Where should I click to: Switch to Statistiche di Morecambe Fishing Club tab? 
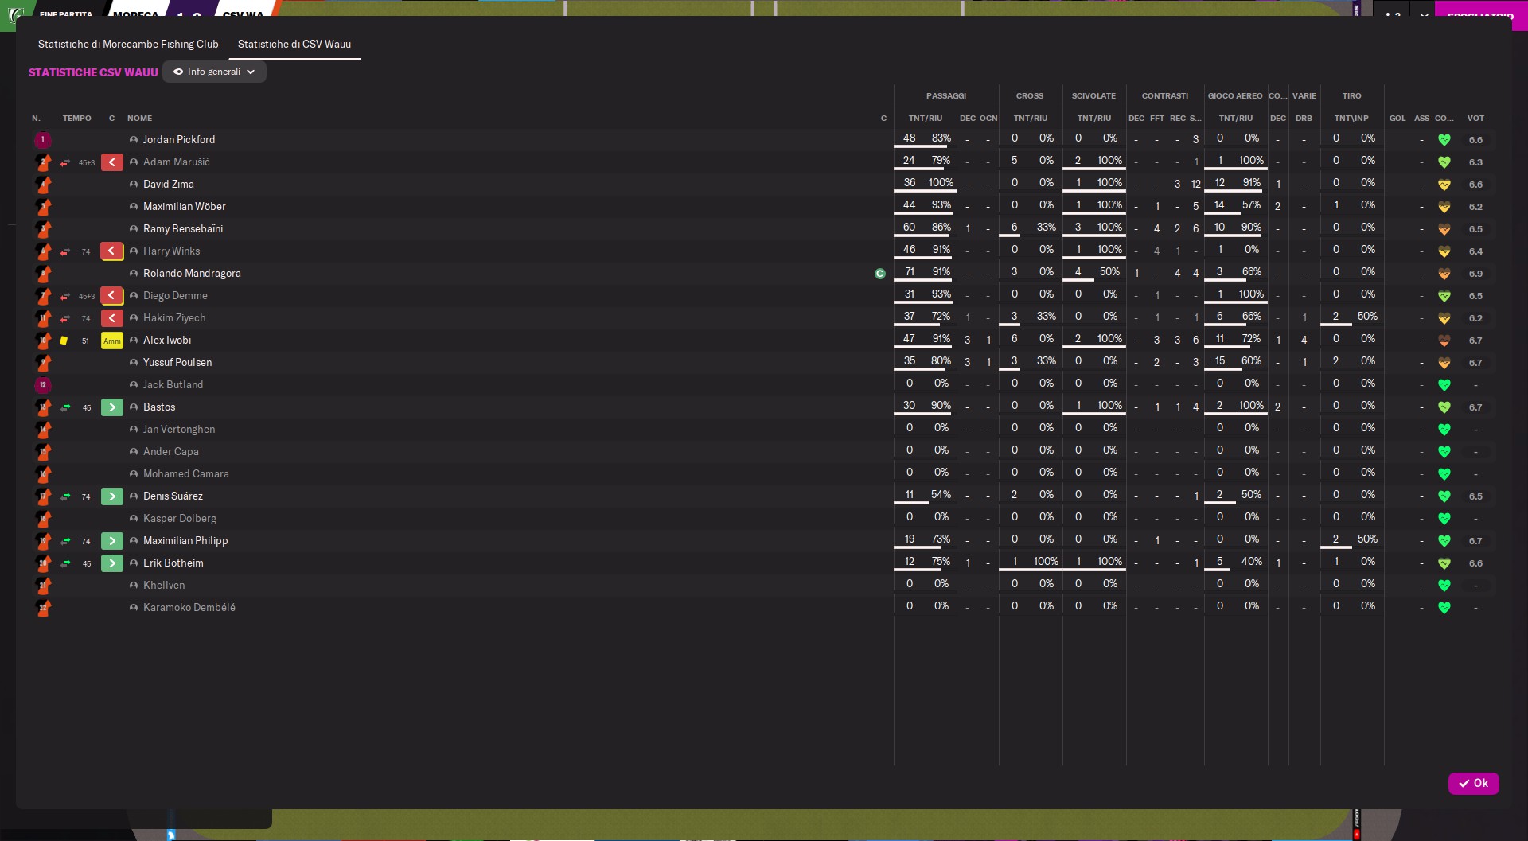[x=128, y=45]
